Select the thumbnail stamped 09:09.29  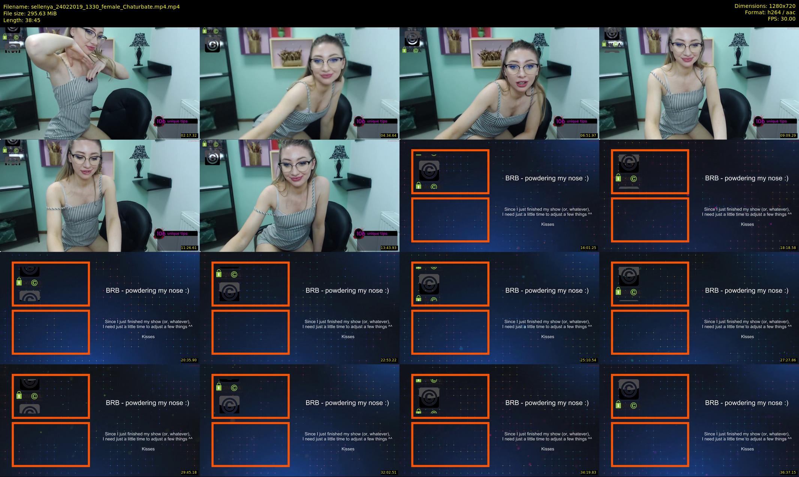699,83
